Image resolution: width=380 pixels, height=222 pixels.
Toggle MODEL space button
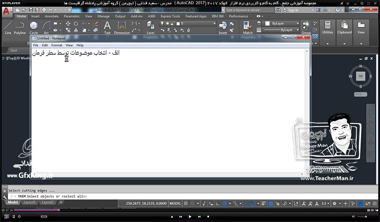tap(175, 203)
